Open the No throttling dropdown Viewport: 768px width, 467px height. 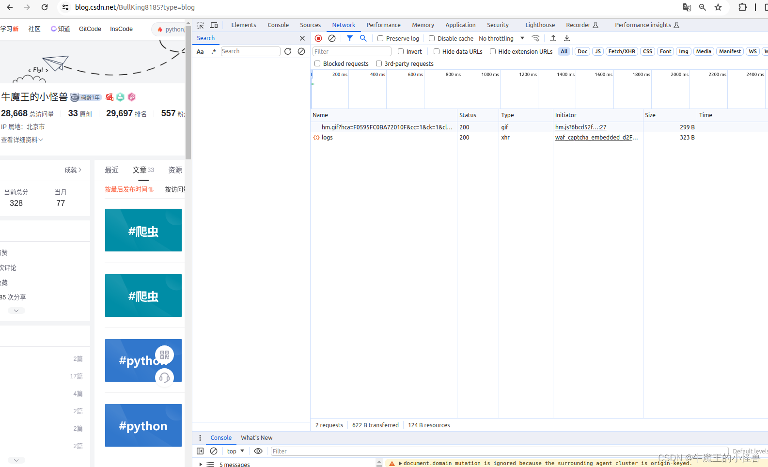tap(502, 38)
